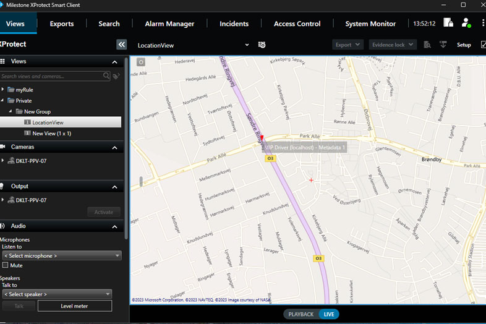The height and width of the screenshot is (324, 486).
Task: Select the LocationView tree item
Action: click(61, 122)
